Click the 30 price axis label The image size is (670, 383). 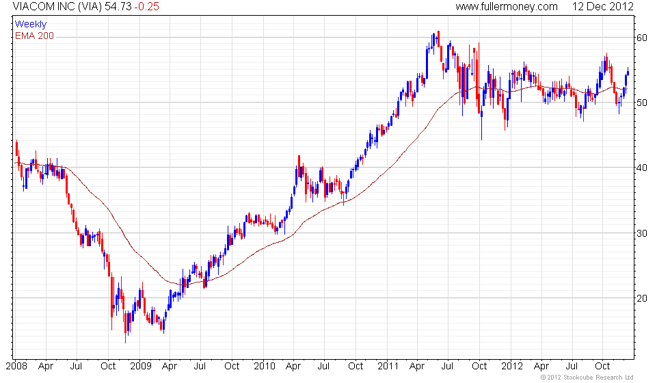point(642,233)
